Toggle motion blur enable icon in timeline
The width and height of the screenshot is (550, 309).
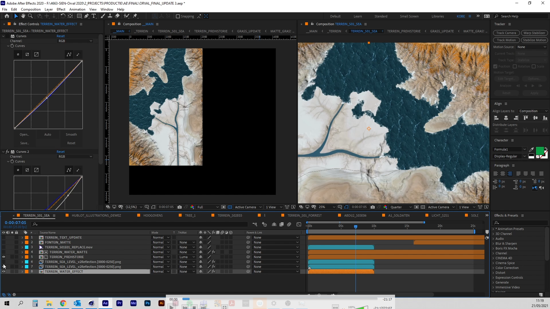(x=289, y=224)
